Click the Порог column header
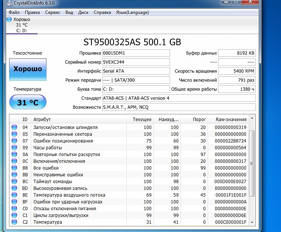The image size is (281, 232). click(x=194, y=119)
